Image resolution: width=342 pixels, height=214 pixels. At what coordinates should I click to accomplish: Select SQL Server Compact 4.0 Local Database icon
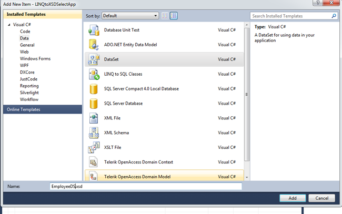[94, 89]
